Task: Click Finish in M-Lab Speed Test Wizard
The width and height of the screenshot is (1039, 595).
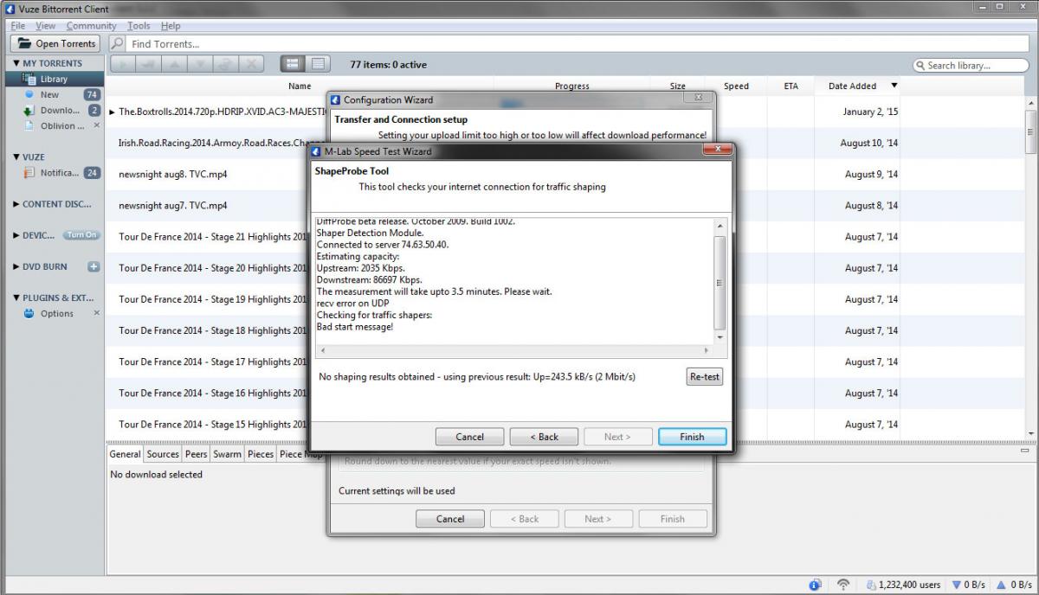Action: pos(692,437)
